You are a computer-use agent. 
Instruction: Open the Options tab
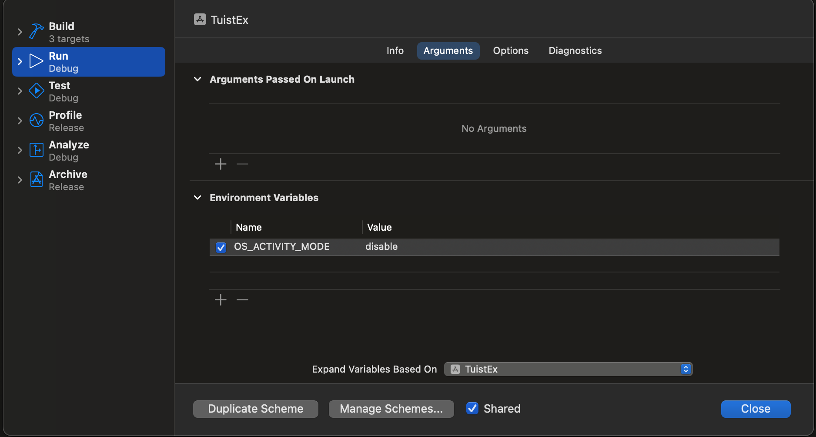(x=511, y=51)
